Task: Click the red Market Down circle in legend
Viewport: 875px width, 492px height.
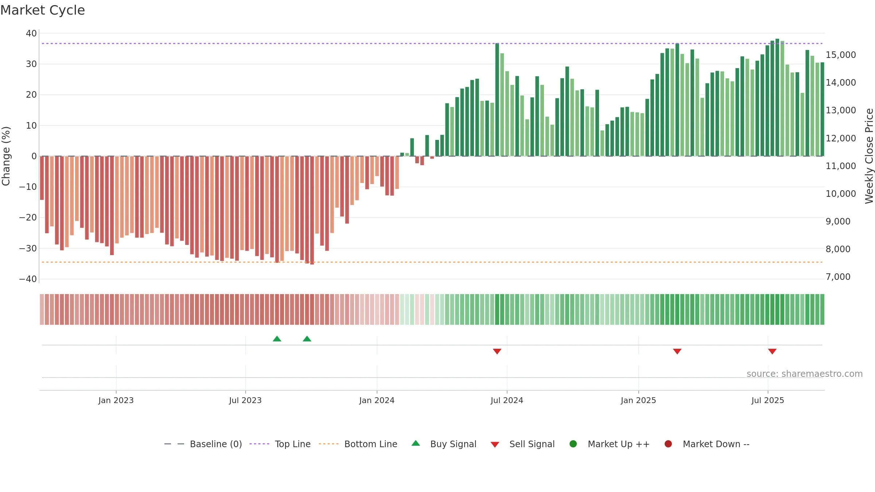Action: click(x=668, y=444)
